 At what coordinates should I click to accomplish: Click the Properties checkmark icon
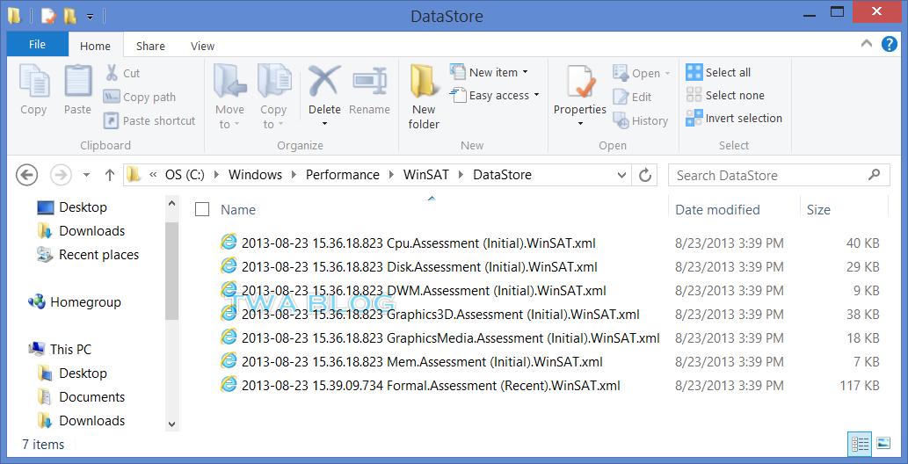pos(580,83)
